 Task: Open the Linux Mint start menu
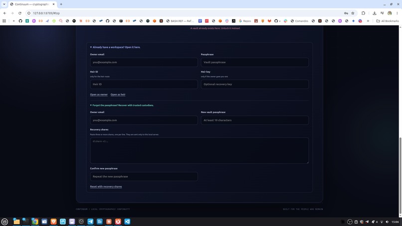(4, 222)
